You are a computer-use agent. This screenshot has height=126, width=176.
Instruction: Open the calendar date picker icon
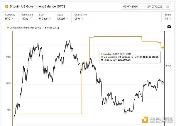coord(167,6)
